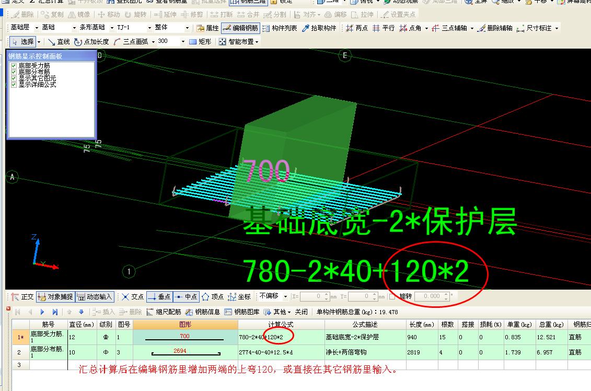
Task: Click the 缩尺配筋 scaled reinforcement button
Action: (164, 312)
